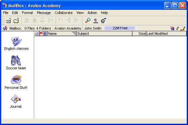Open the Collaborate menu
This screenshot has height=125, width=188.
click(64, 13)
